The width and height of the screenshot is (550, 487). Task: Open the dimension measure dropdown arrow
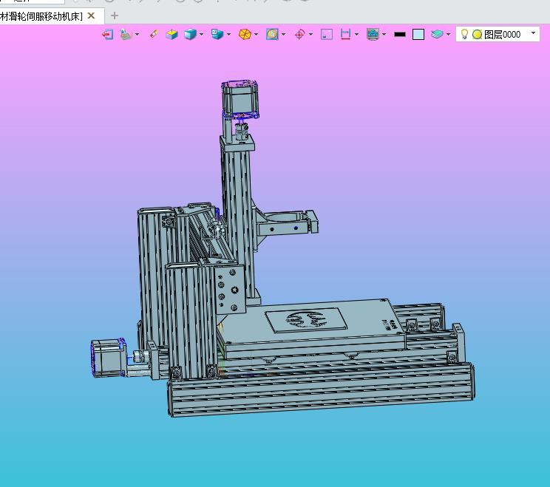point(357,34)
